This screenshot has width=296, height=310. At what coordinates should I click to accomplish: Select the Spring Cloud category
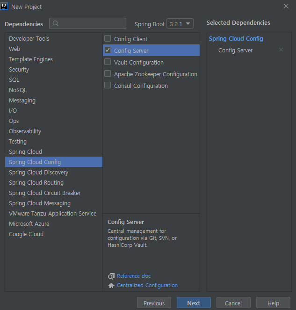pos(54,151)
